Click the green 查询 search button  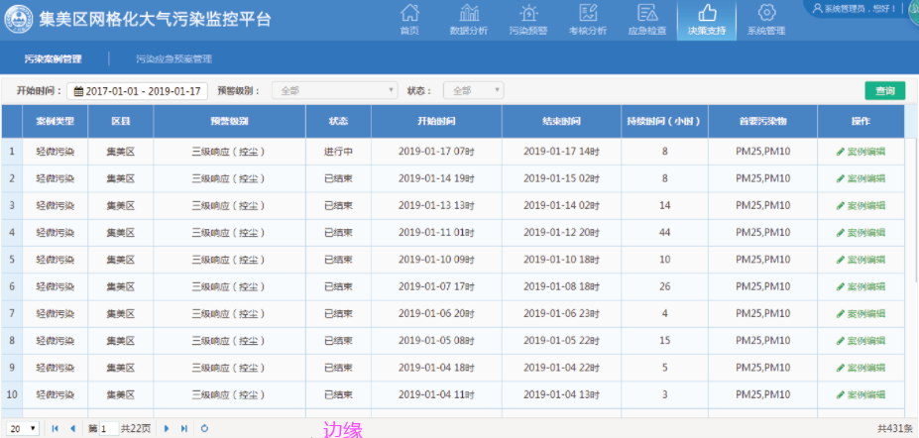point(884,91)
